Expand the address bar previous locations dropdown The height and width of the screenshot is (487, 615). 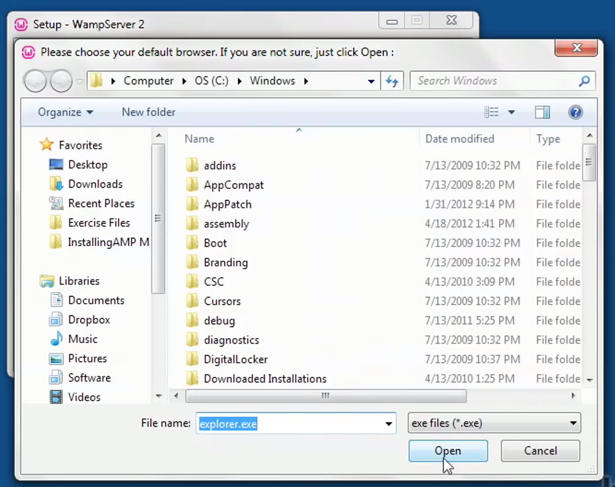click(x=371, y=81)
